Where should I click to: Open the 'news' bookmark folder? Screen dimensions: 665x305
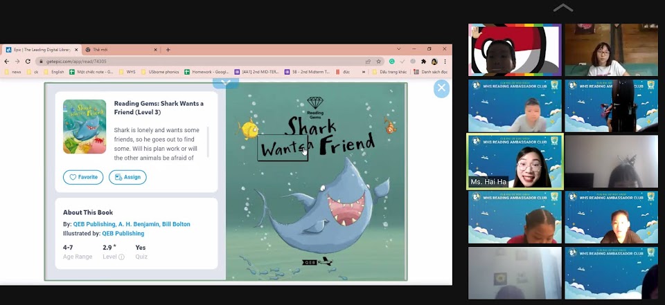pos(12,72)
